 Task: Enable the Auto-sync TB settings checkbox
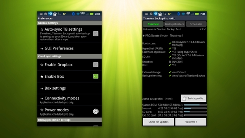pos(96,34)
